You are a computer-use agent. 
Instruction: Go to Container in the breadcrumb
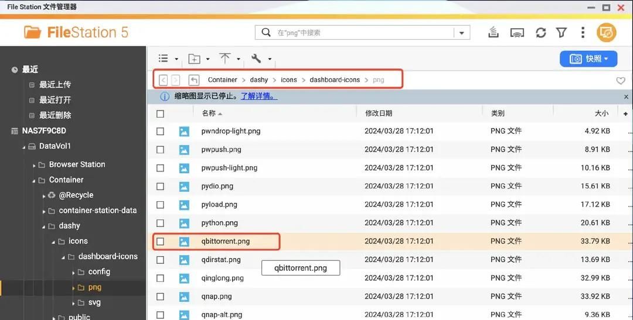pos(223,80)
